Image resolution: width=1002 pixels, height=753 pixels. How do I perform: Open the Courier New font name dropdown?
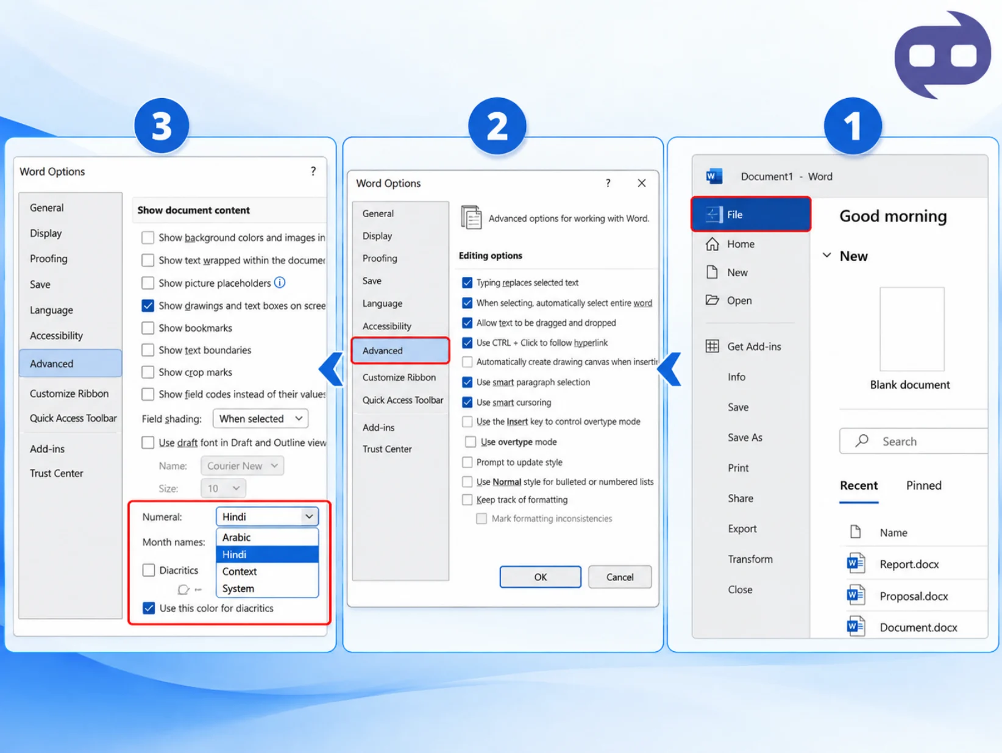point(242,466)
